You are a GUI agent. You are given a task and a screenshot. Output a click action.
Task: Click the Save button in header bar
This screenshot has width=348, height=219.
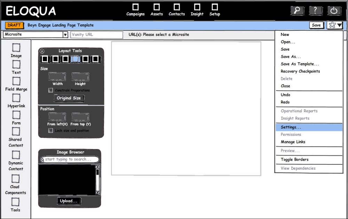coord(316,25)
